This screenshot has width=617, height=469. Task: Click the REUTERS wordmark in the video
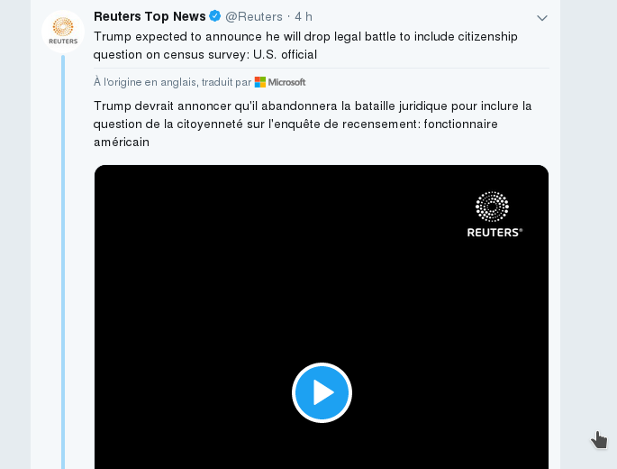[495, 233]
